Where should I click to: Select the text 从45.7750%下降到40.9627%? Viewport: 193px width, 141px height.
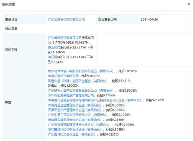point(68,43)
